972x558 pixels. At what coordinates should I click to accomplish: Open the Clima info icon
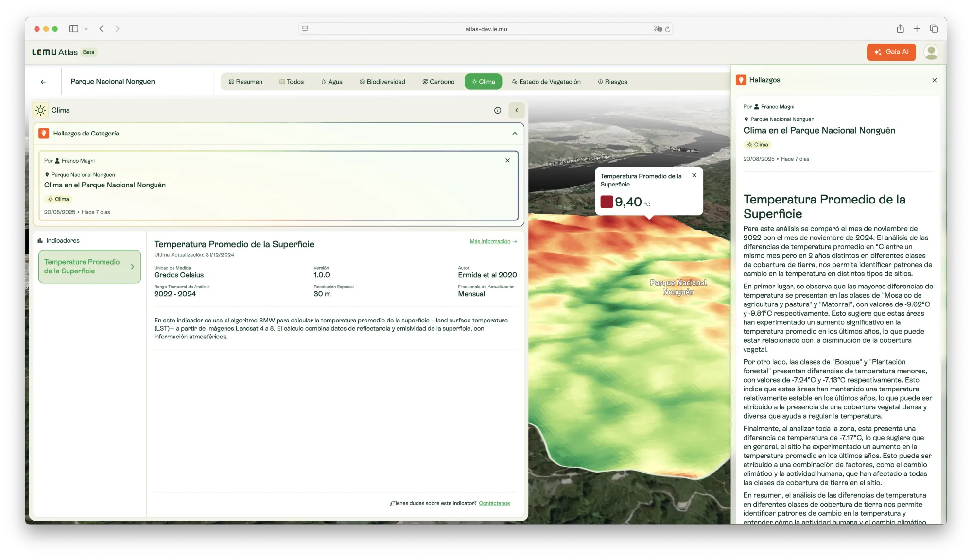(497, 110)
